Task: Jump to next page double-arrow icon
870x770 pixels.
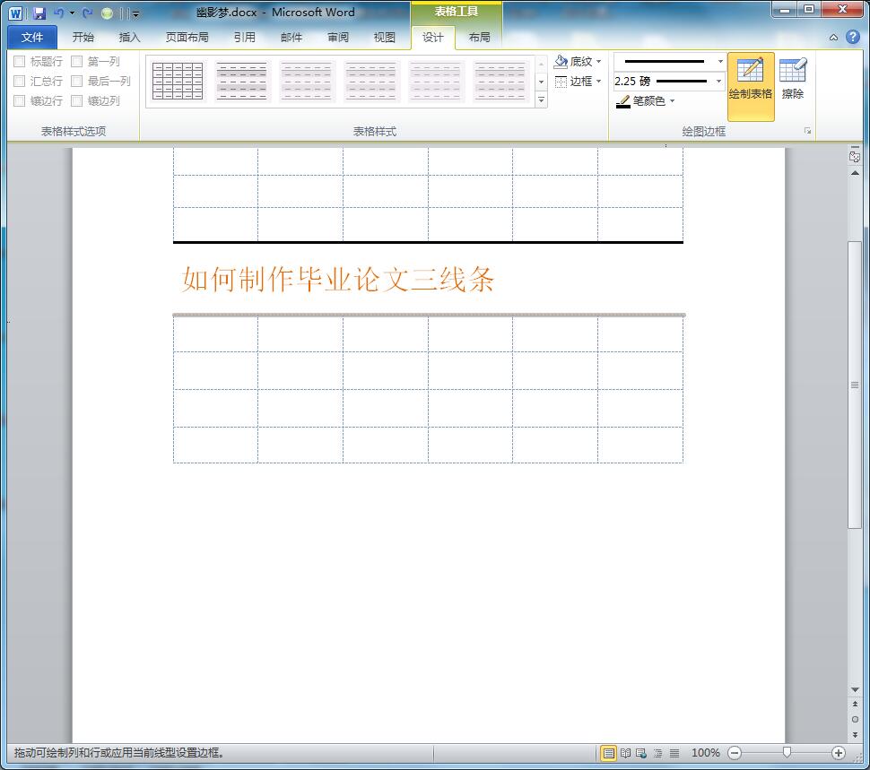Action: [x=855, y=734]
